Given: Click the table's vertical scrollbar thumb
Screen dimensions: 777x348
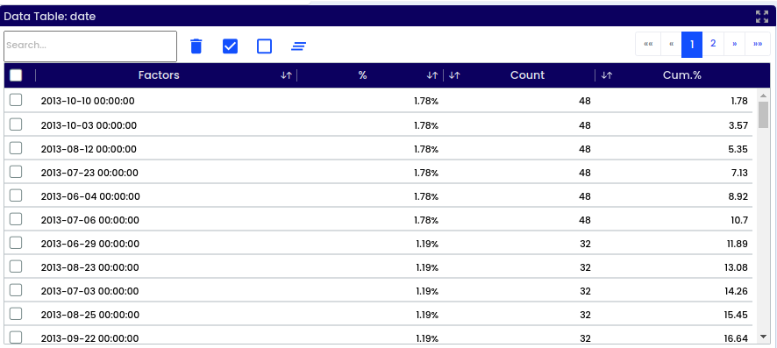Looking at the screenshot, I should tap(764, 115).
